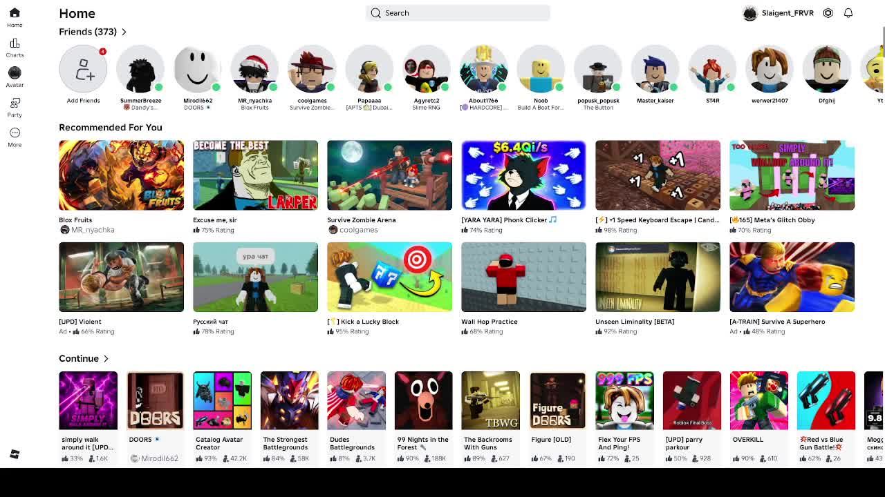Open the Robux icon in the header
Viewport: 885px width, 497px height.
point(828,13)
